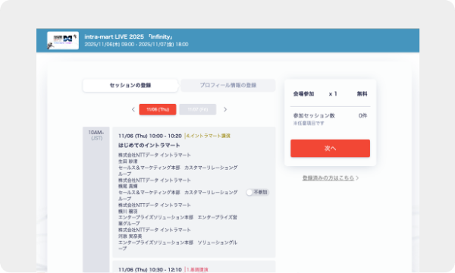This screenshot has width=455, height=273.
Task: Click the red 次へ button
Action: (x=330, y=148)
